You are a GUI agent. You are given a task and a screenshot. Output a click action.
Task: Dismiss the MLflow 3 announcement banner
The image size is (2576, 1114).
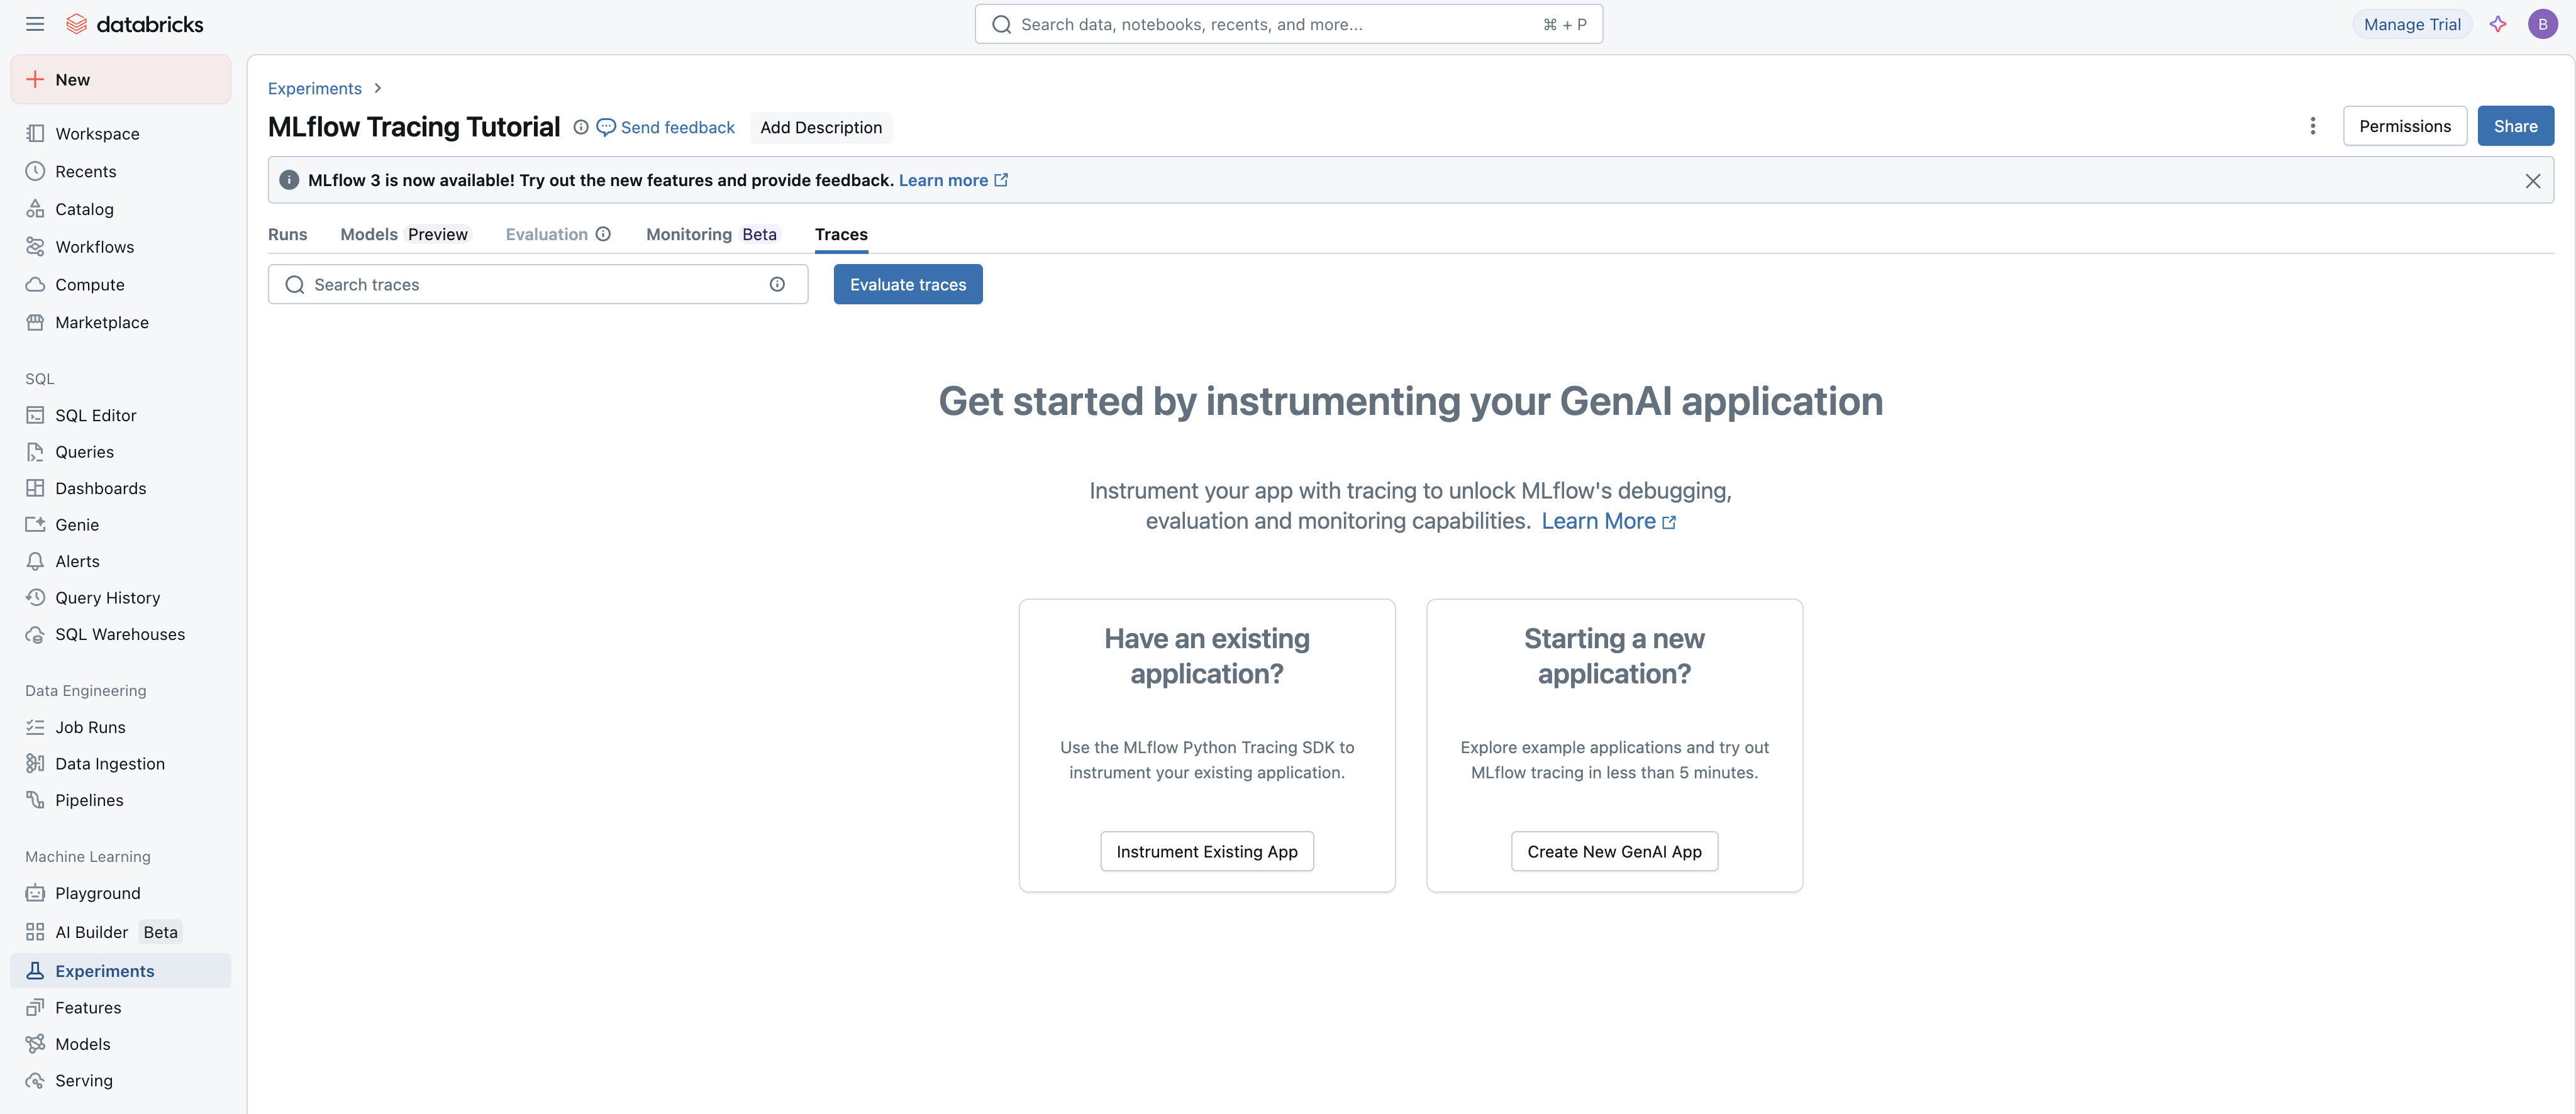2534,180
